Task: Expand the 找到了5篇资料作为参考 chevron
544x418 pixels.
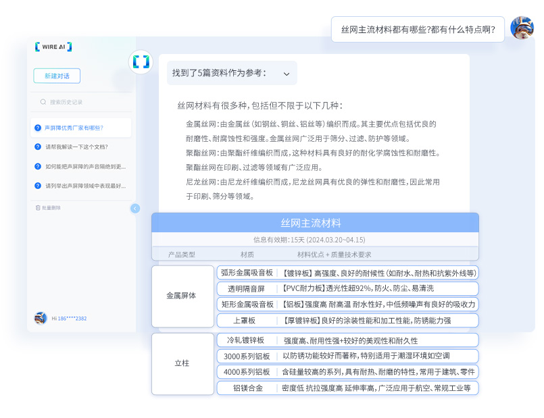Action: (287, 74)
